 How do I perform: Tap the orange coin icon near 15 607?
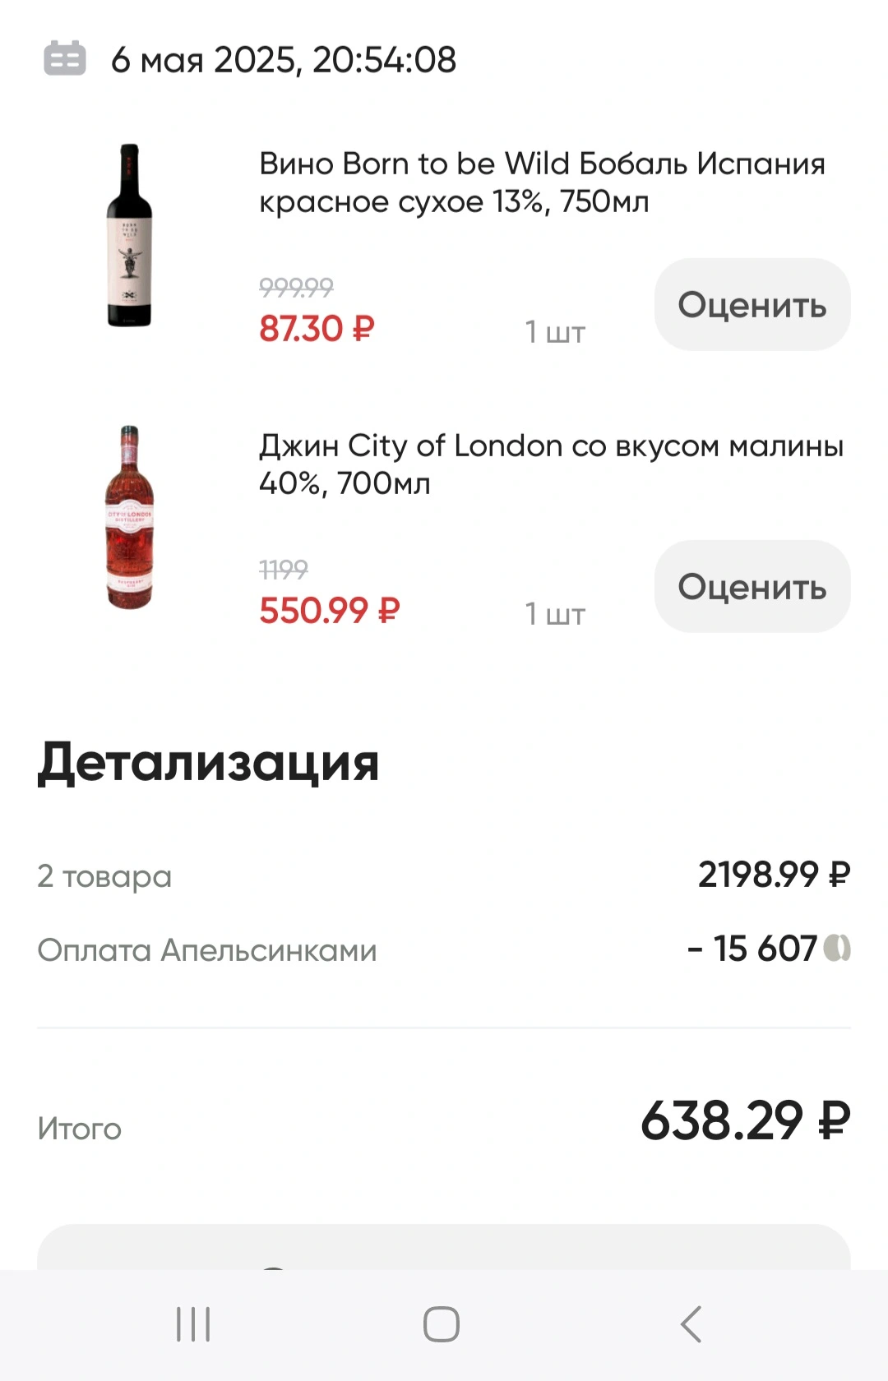(x=837, y=949)
